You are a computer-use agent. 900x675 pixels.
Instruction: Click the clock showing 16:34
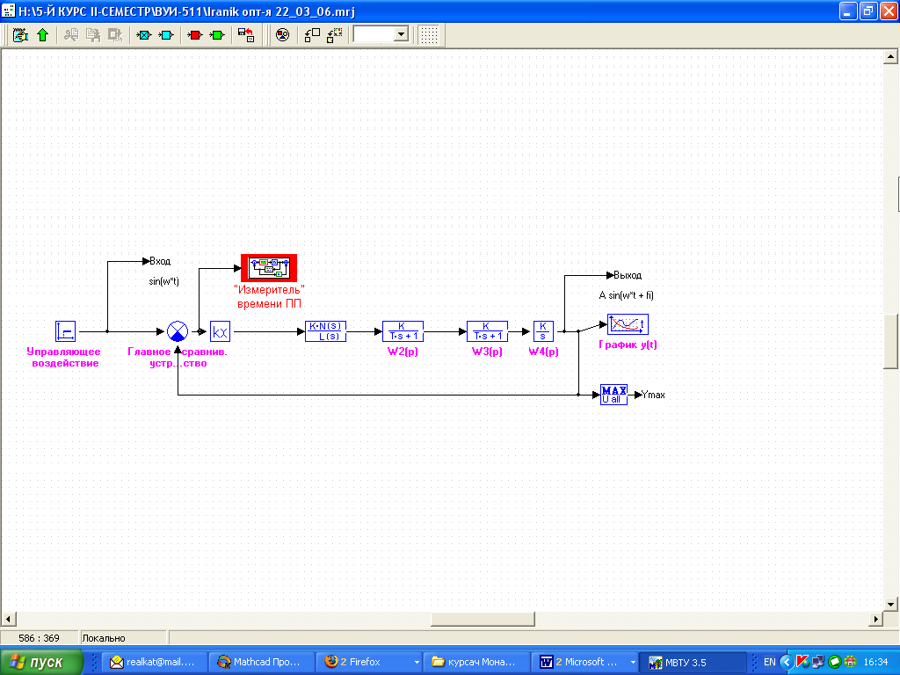pyautogui.click(x=875, y=663)
